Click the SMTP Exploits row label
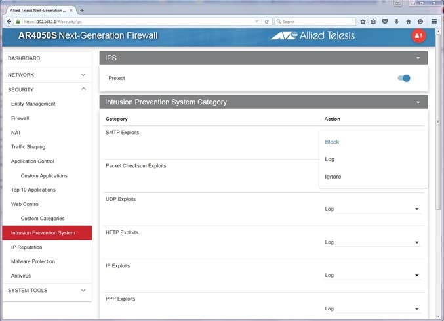444x321 pixels. [x=122, y=133]
